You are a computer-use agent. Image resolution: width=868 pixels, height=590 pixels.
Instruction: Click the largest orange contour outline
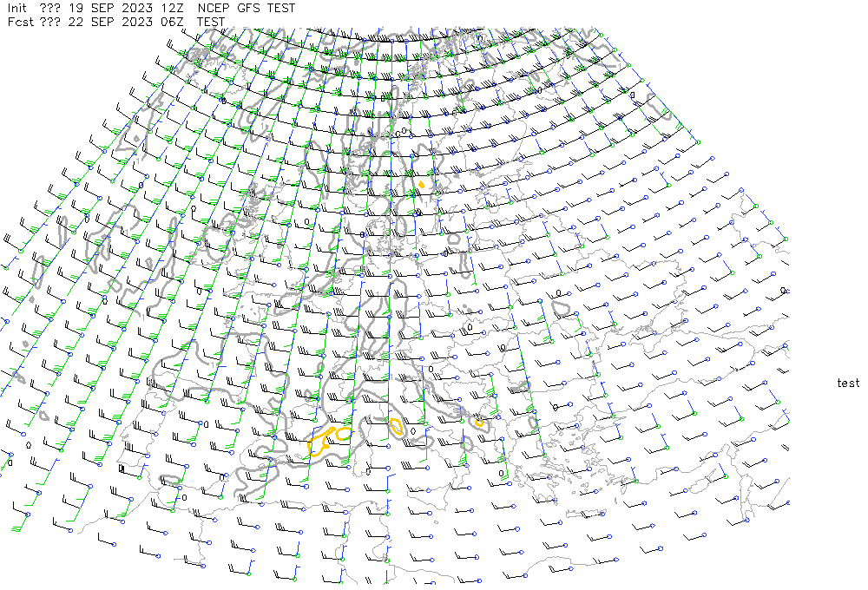(320, 442)
